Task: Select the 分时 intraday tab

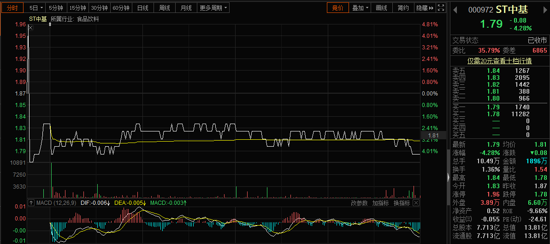Action: coord(12,8)
